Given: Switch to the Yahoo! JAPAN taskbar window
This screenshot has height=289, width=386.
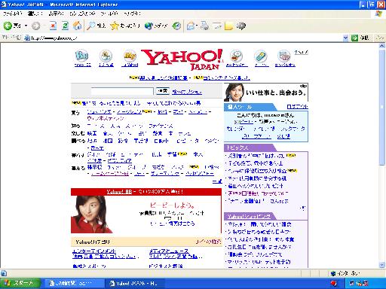Looking at the screenshot, I should tap(135, 283).
